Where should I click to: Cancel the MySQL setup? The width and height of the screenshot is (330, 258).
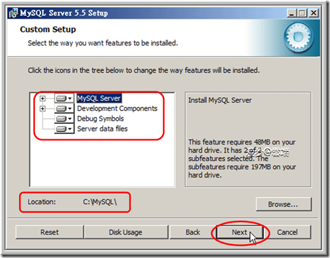click(x=287, y=232)
